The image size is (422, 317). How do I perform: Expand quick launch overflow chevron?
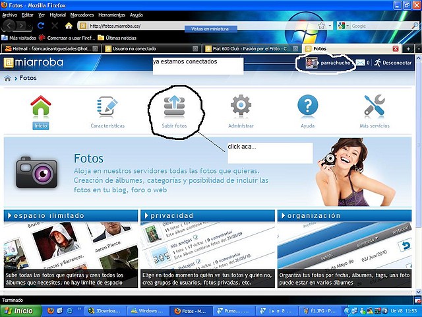point(79,308)
